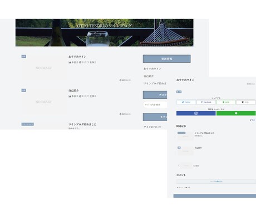Open ワインについて category in sidebar
Screen dimensions: 256x211
[x=152, y=127]
